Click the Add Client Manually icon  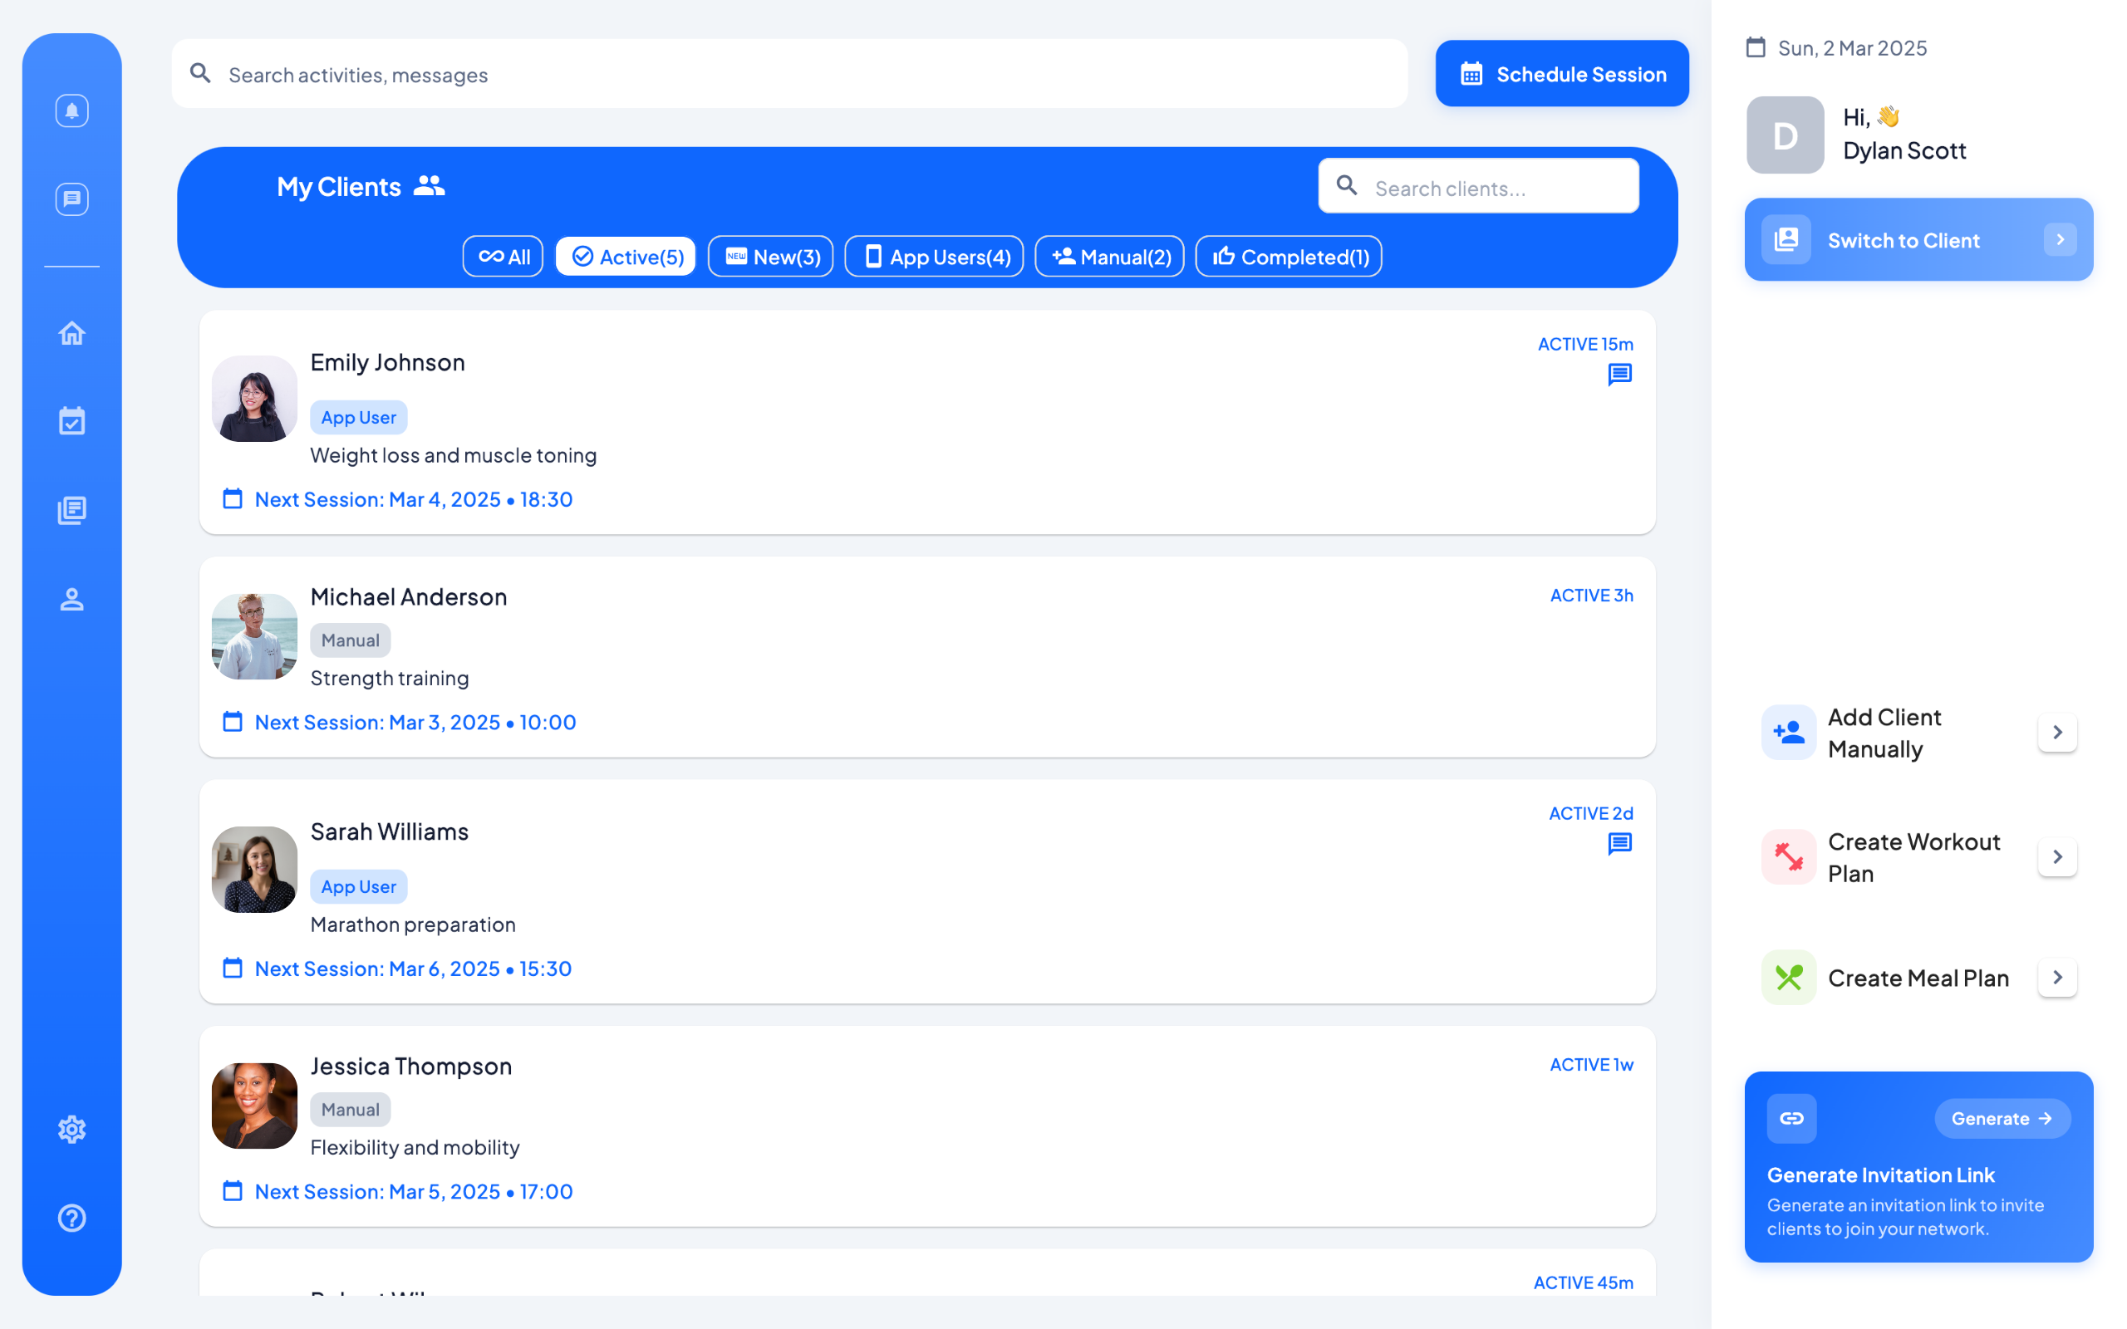(x=1789, y=732)
